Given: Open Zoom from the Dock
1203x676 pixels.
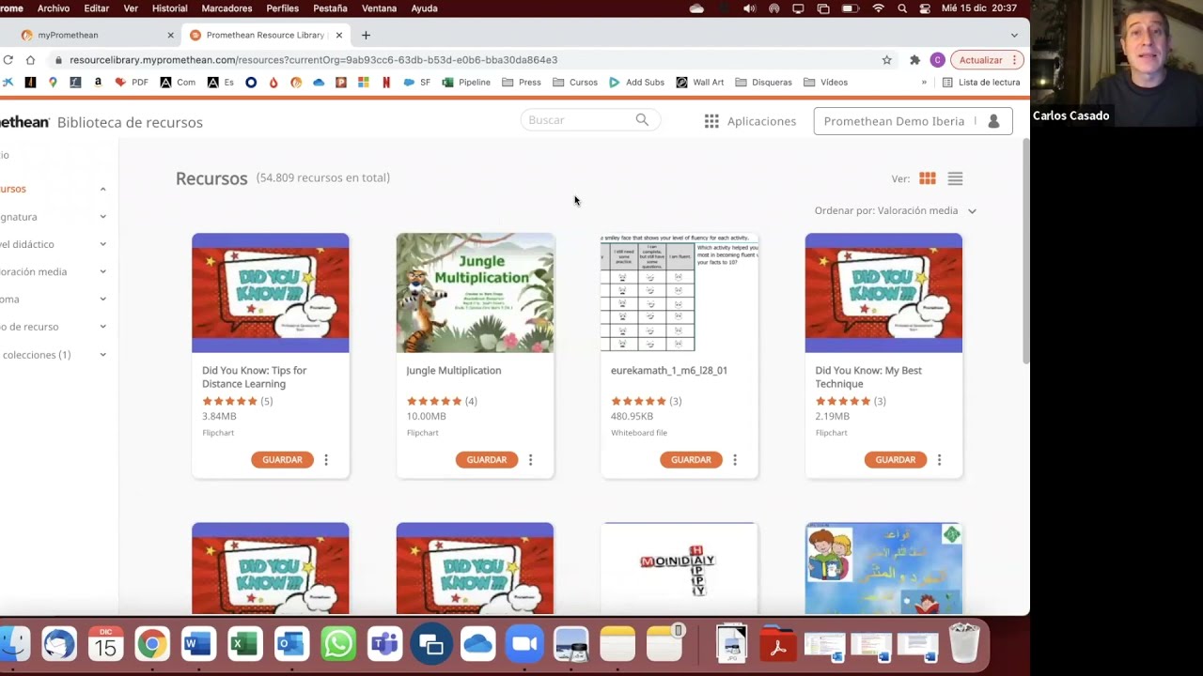Looking at the screenshot, I should 524,645.
